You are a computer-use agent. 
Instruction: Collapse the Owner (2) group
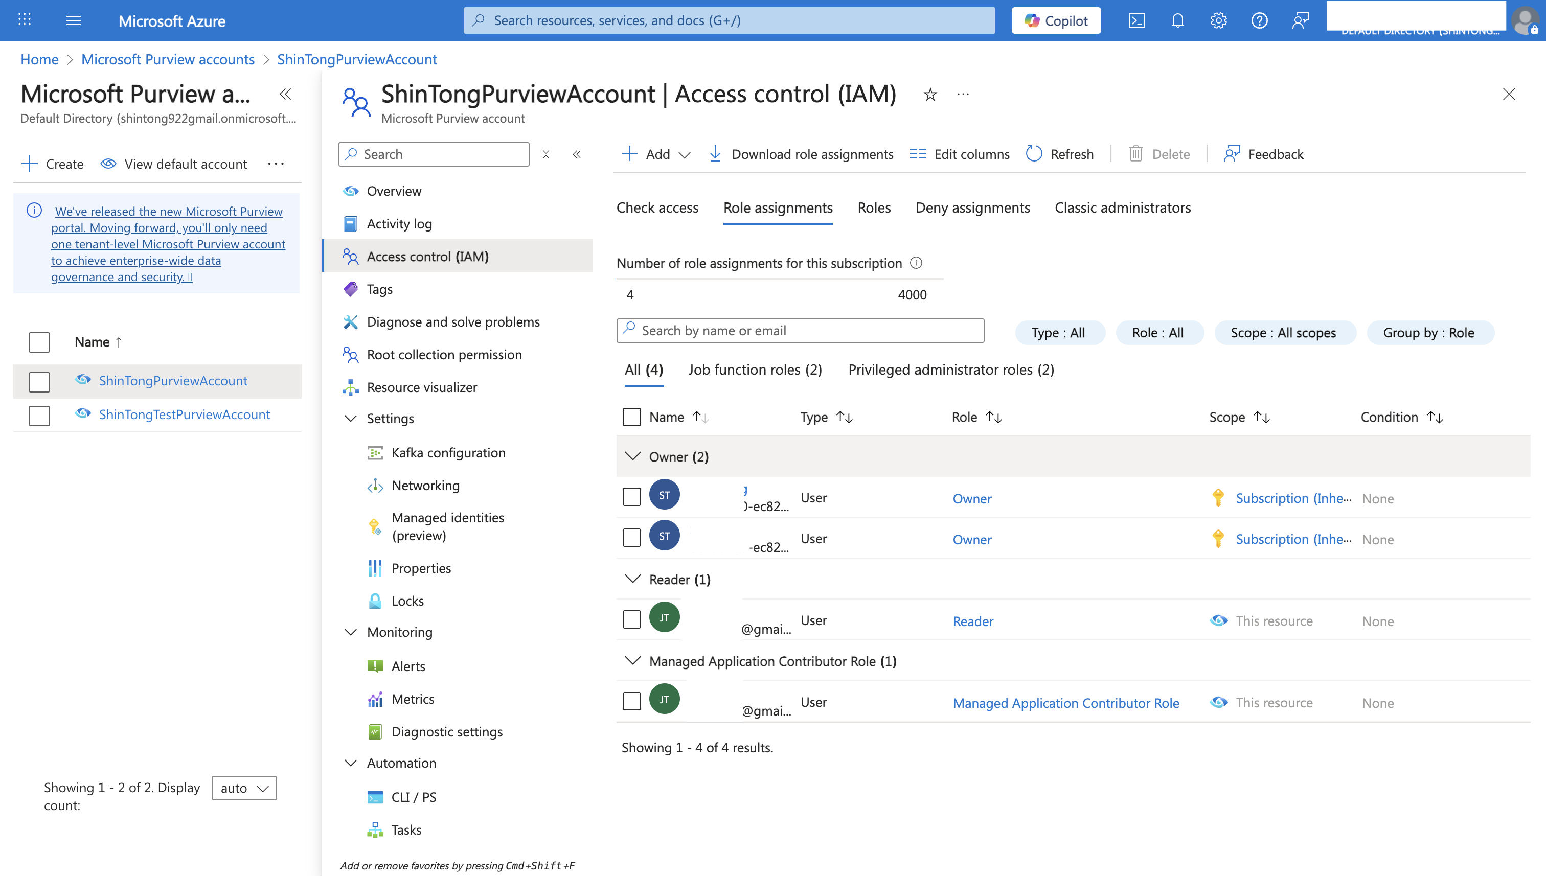[x=632, y=456]
